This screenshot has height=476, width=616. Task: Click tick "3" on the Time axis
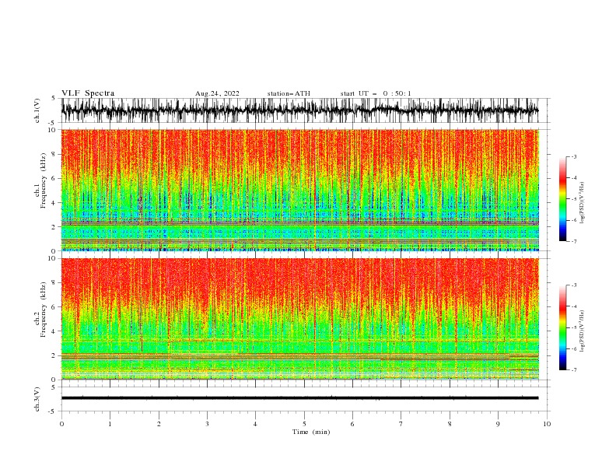coord(207,424)
